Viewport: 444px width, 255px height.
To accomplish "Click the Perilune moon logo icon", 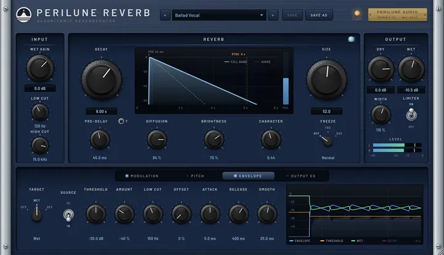I will (x=24, y=15).
